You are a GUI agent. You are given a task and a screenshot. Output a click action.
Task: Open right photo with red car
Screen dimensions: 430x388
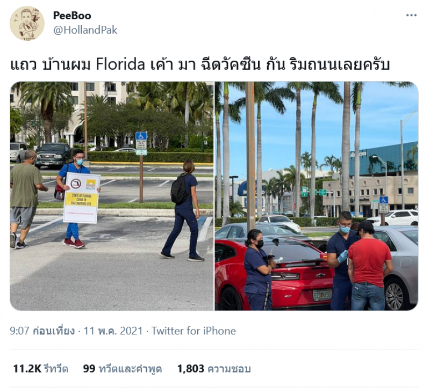click(x=317, y=196)
